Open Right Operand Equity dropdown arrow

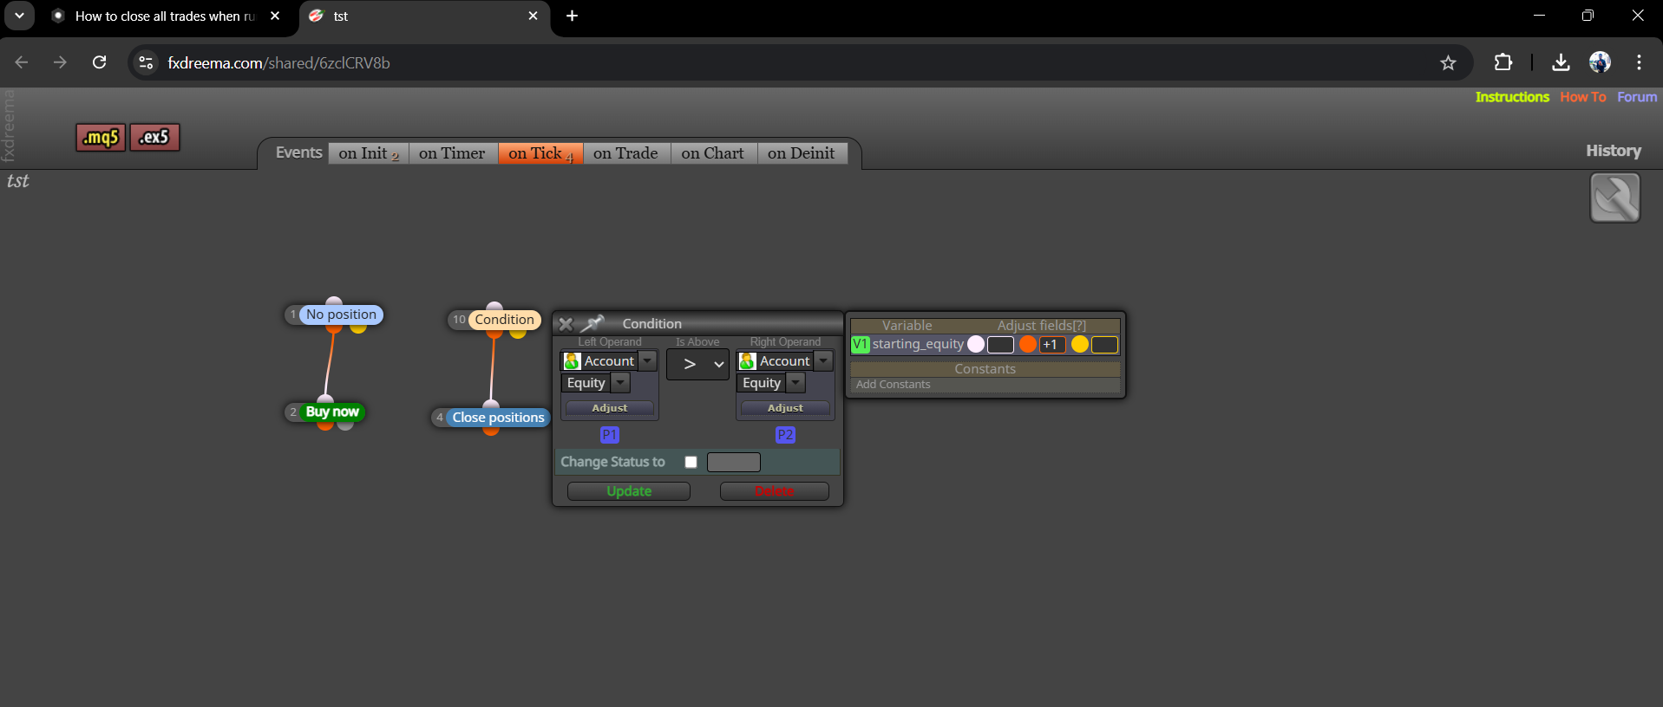coord(795,383)
